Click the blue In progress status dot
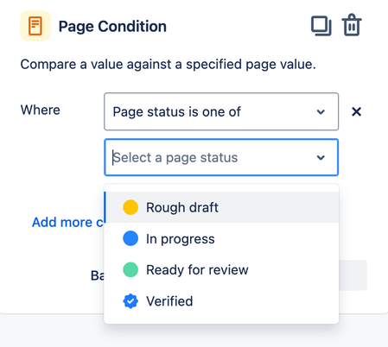Screen dimensions: 388x347 pyautogui.click(x=130, y=238)
